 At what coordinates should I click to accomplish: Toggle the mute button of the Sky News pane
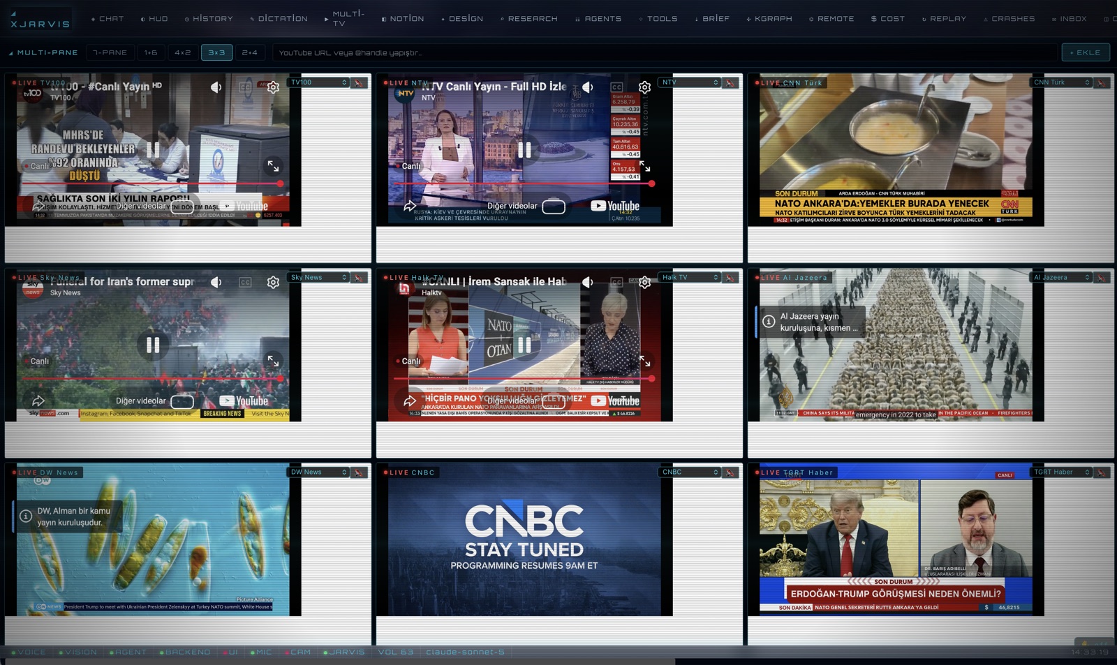point(359,277)
